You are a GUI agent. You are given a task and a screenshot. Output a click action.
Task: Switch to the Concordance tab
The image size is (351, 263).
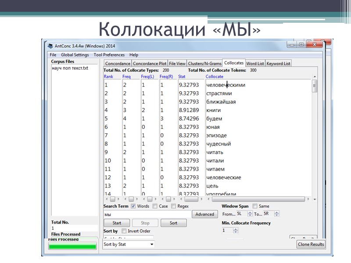(118, 63)
